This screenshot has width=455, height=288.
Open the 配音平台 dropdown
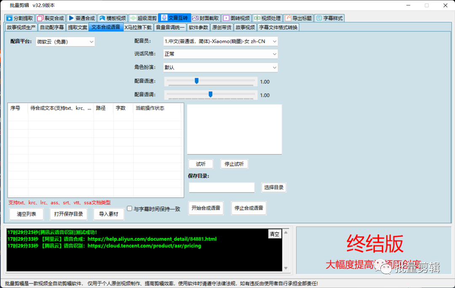click(65, 42)
